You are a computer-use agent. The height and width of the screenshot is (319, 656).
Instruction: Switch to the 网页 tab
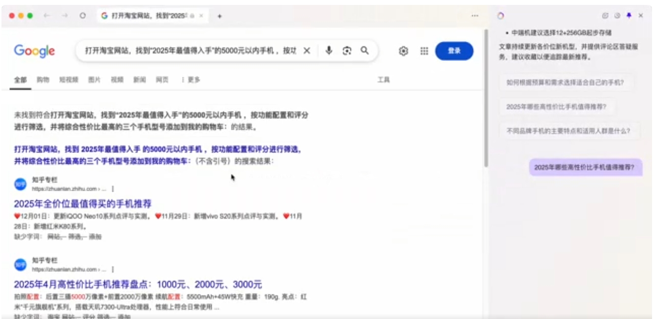coord(162,80)
